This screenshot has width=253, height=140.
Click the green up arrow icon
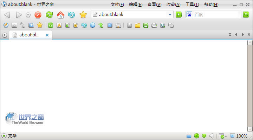click(101, 25)
